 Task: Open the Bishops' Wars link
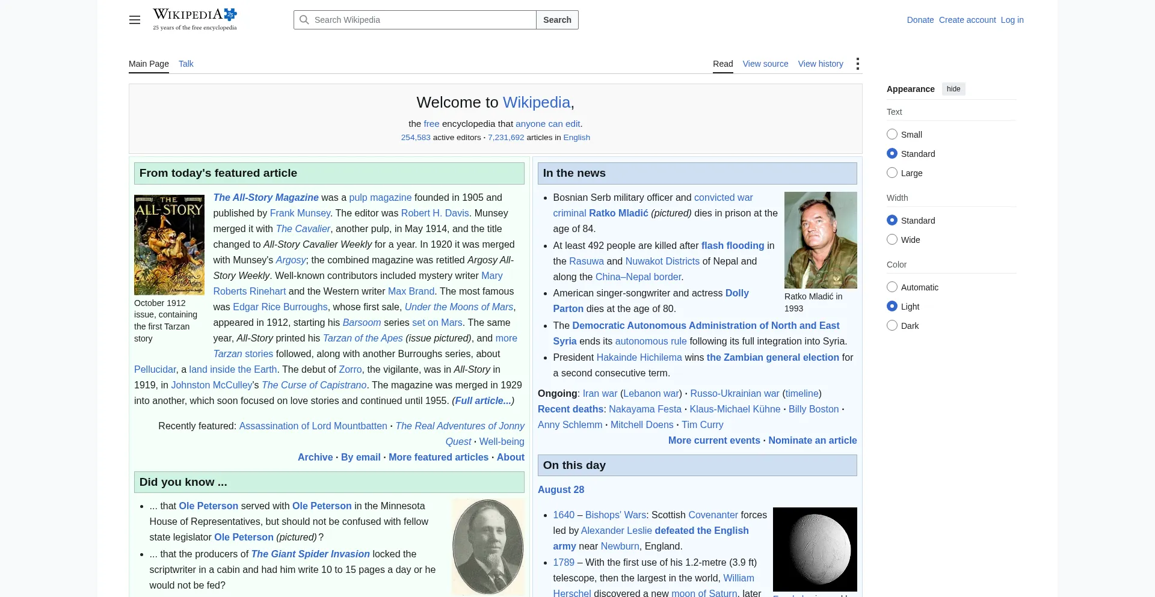[615, 515]
